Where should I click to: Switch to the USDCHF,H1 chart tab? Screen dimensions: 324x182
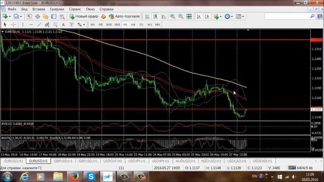tap(112, 161)
